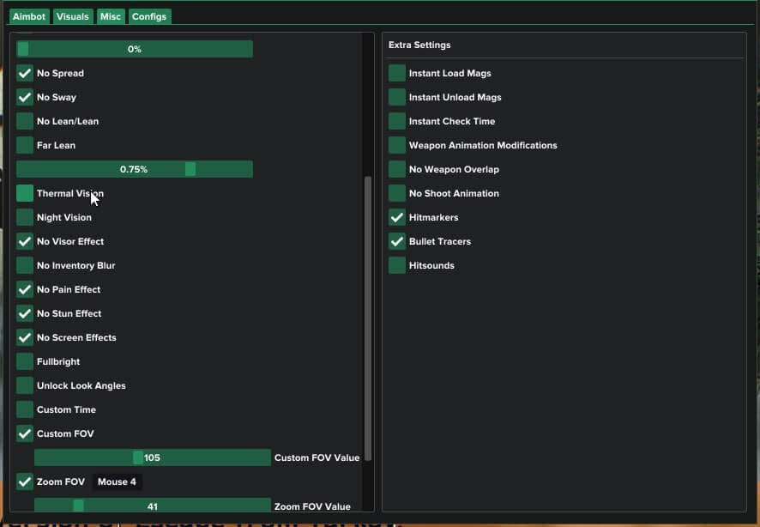Image resolution: width=760 pixels, height=527 pixels.
Task: Toggle the Thermal Vision checkbox
Action: click(x=25, y=193)
